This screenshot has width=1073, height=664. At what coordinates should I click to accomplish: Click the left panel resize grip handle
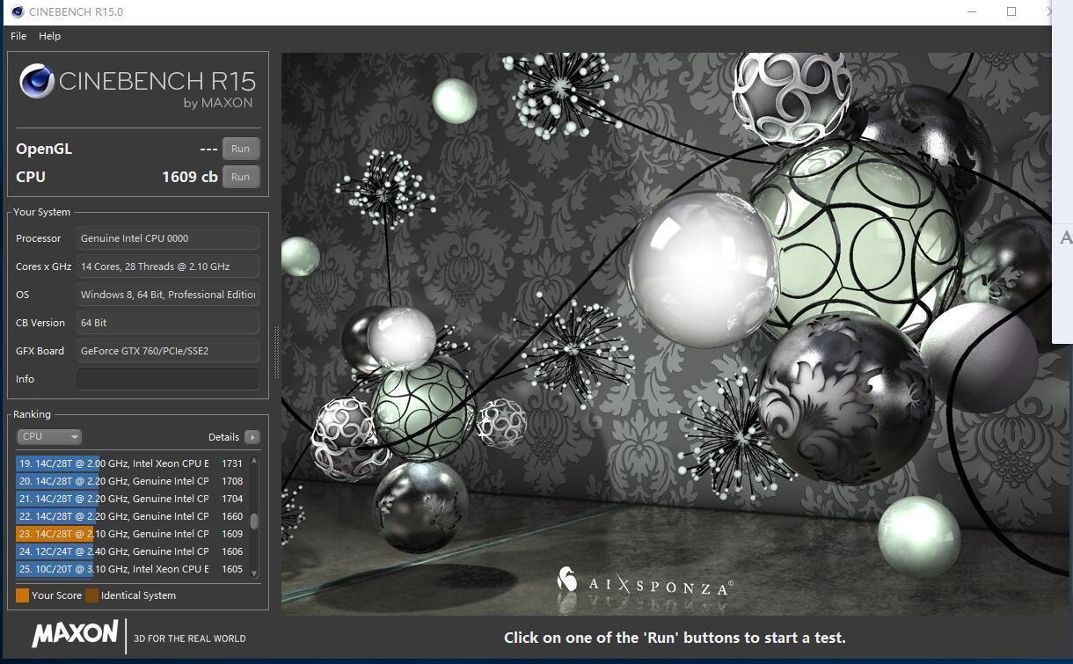277,352
